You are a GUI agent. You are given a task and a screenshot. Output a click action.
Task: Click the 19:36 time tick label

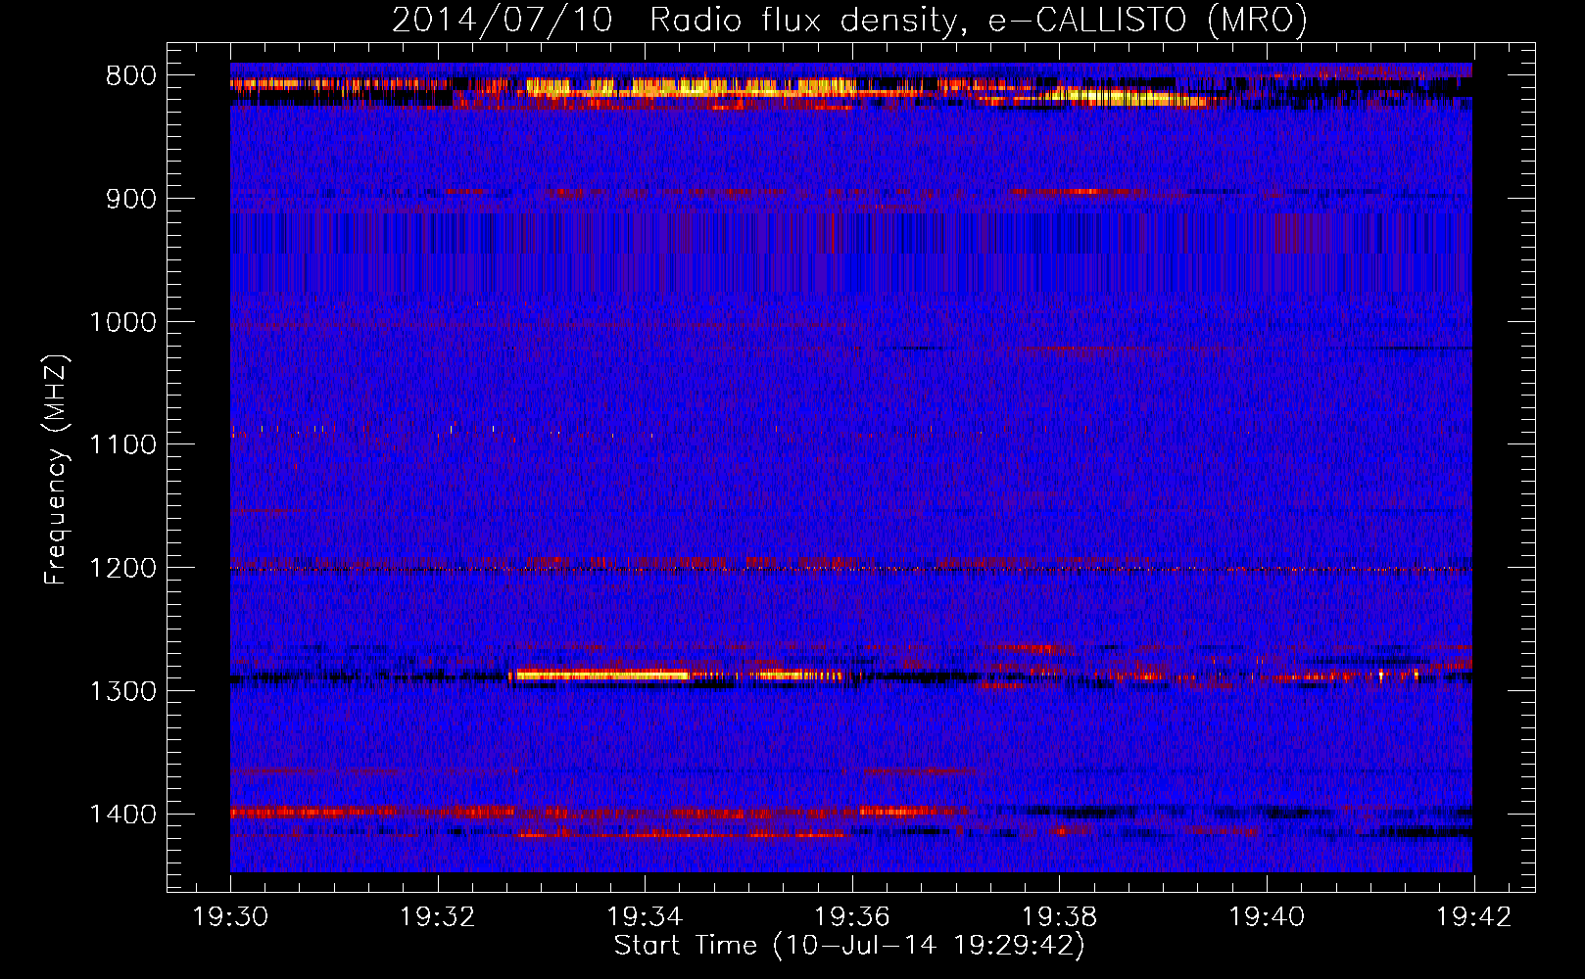coord(852,917)
